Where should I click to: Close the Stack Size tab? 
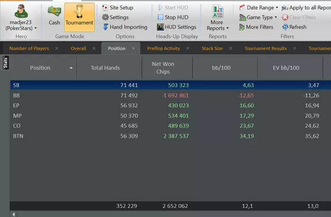pyautogui.click(x=231, y=48)
